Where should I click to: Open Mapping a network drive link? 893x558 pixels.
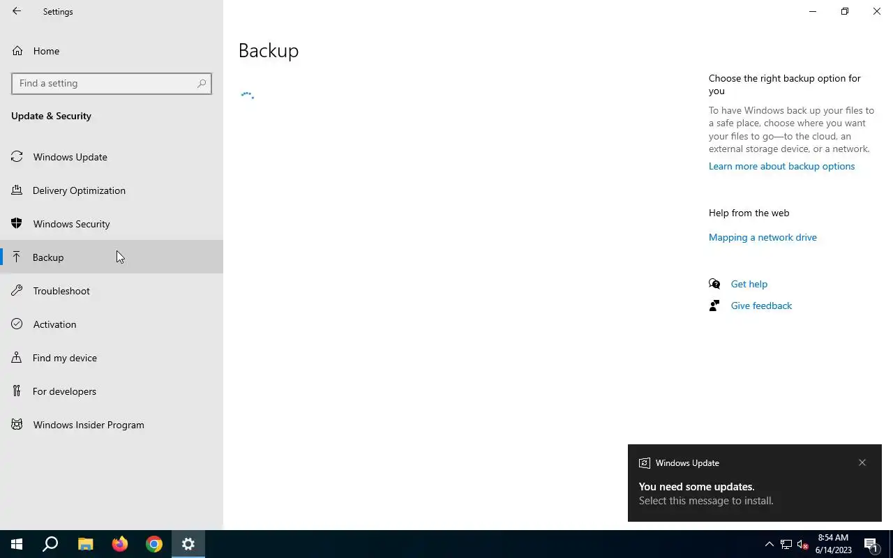(x=763, y=237)
